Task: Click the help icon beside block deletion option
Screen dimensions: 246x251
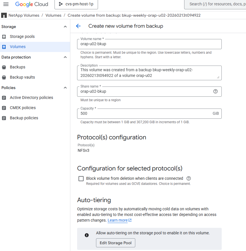Action: [188, 178]
